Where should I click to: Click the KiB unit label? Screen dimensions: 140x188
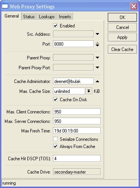[97, 91]
